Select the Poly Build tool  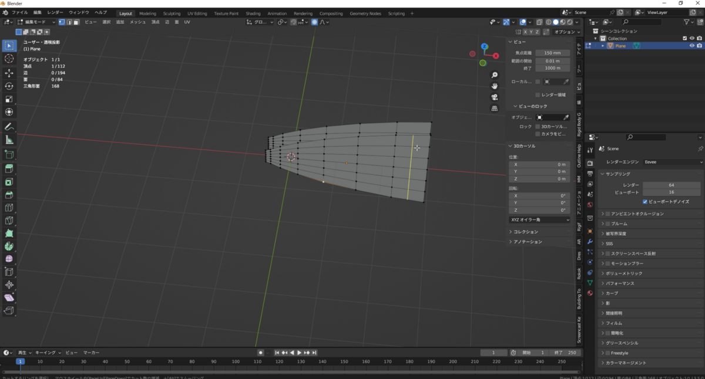[9, 234]
